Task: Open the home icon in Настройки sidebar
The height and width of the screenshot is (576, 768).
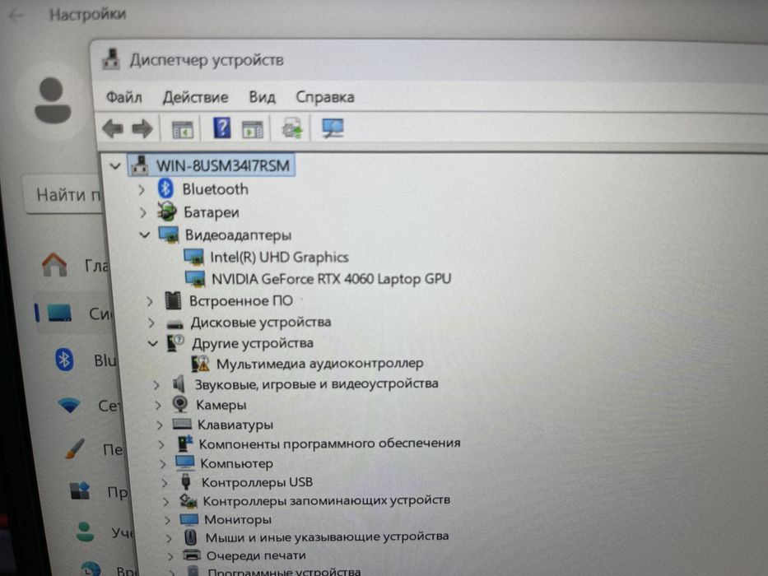Action: [x=55, y=265]
